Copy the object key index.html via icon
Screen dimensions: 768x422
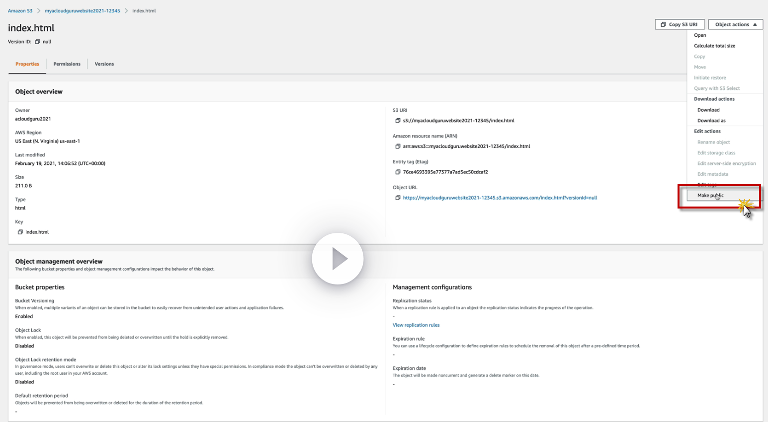(x=20, y=232)
